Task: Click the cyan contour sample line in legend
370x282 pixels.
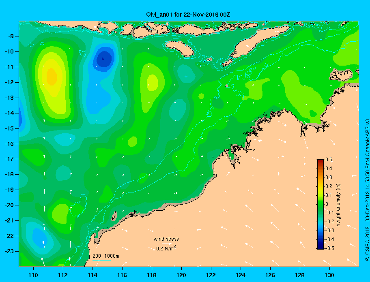Action: coord(101,260)
